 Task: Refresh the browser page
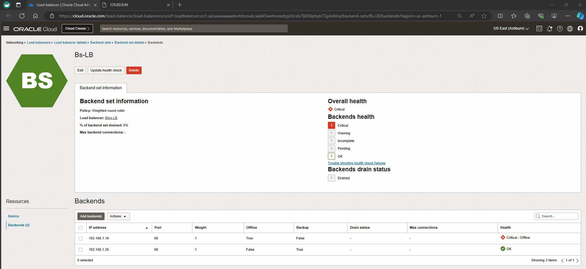[22, 16]
